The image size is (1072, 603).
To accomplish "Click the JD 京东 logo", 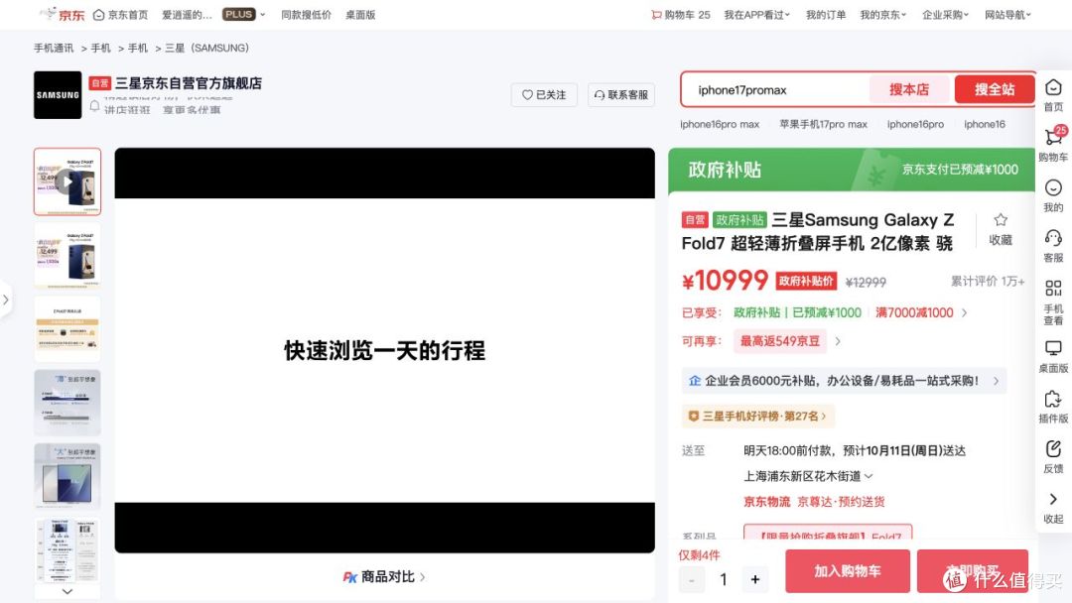I will (63, 14).
